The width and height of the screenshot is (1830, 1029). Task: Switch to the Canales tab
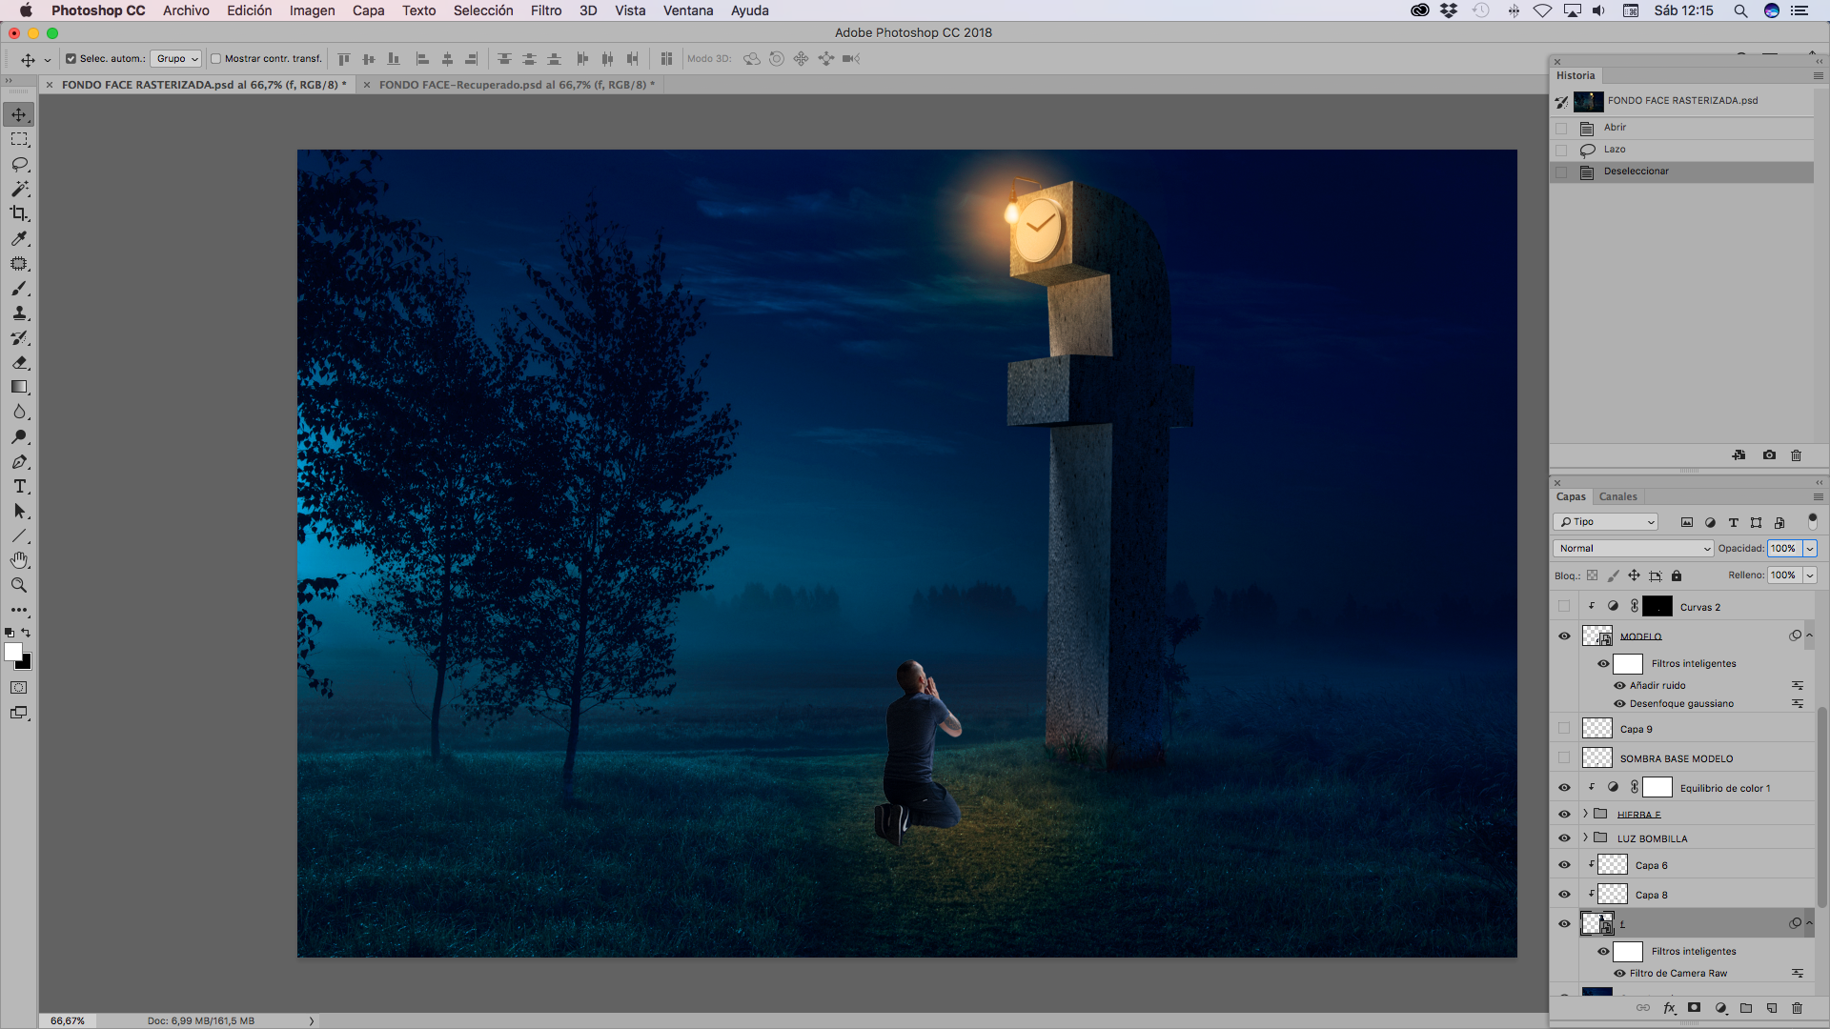point(1617,497)
